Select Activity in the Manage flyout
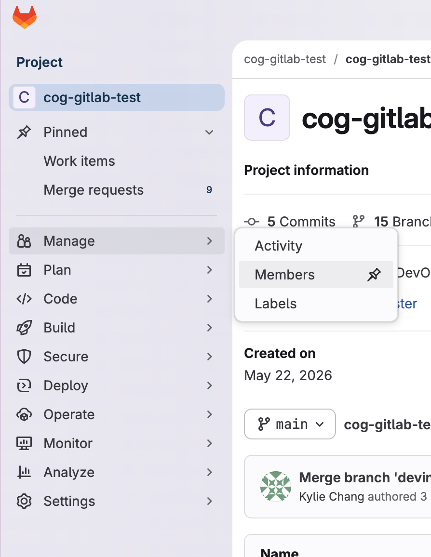Image resolution: width=431 pixels, height=557 pixels. coord(316,246)
